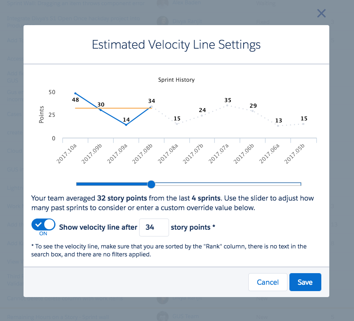Select the dotted 15 point for 2017.05b
Screen dimensions: 354x321
coord(303,124)
